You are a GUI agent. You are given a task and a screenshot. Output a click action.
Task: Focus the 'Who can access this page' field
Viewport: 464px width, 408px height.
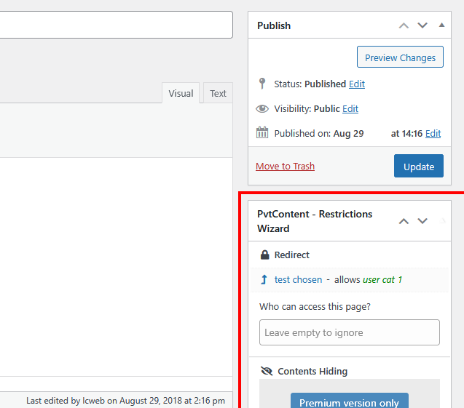350,332
